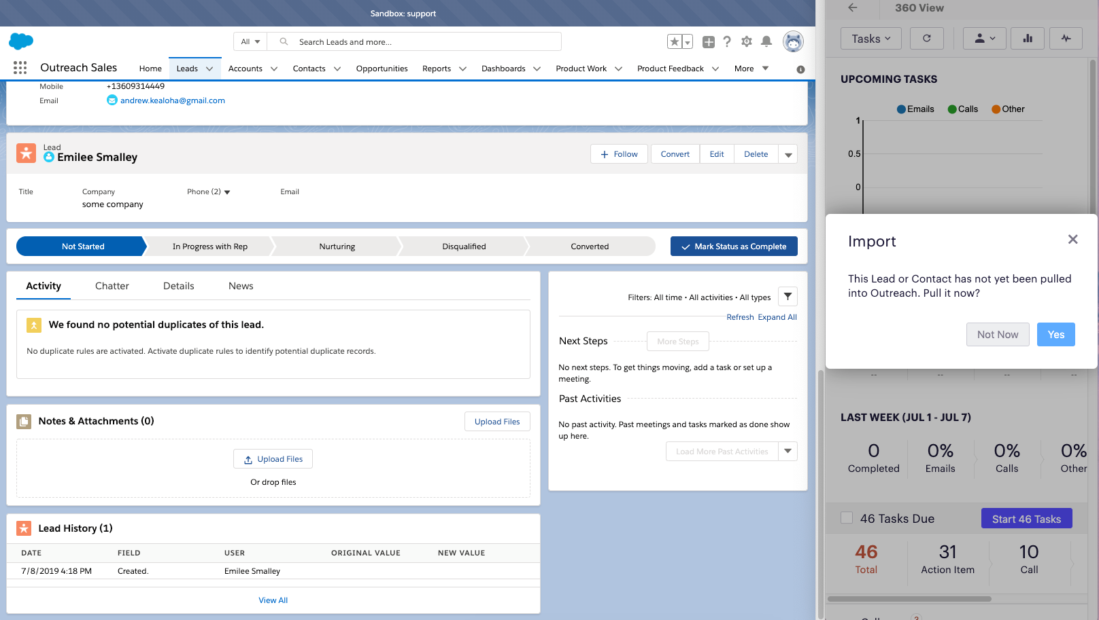Open the lead actions dropdown next to Delete
The width and height of the screenshot is (1099, 620).
tap(788, 154)
